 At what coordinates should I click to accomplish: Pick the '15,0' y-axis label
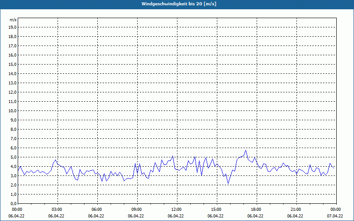coord(12,64)
